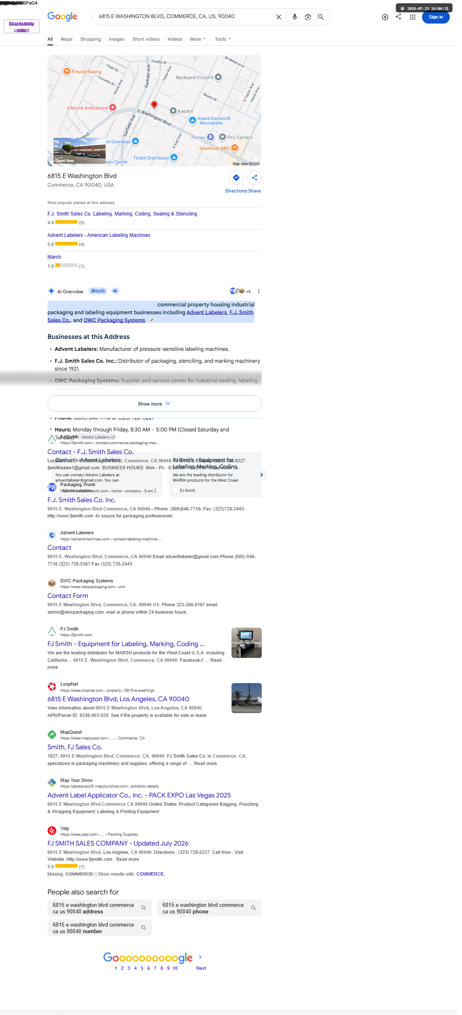Viewport: 462px width, 1015px height.
Task: Open 'FJ Smith - Equipment for Labeling, Marking, Coding' result
Action: click(126, 644)
